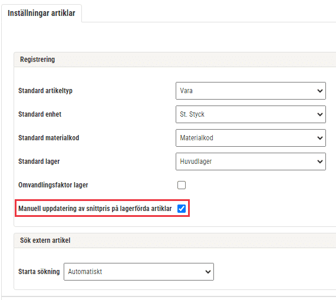Click the chevron arrow next to Automatiskt
Image resolution: width=336 pixels, height=300 pixels.
(x=208, y=272)
